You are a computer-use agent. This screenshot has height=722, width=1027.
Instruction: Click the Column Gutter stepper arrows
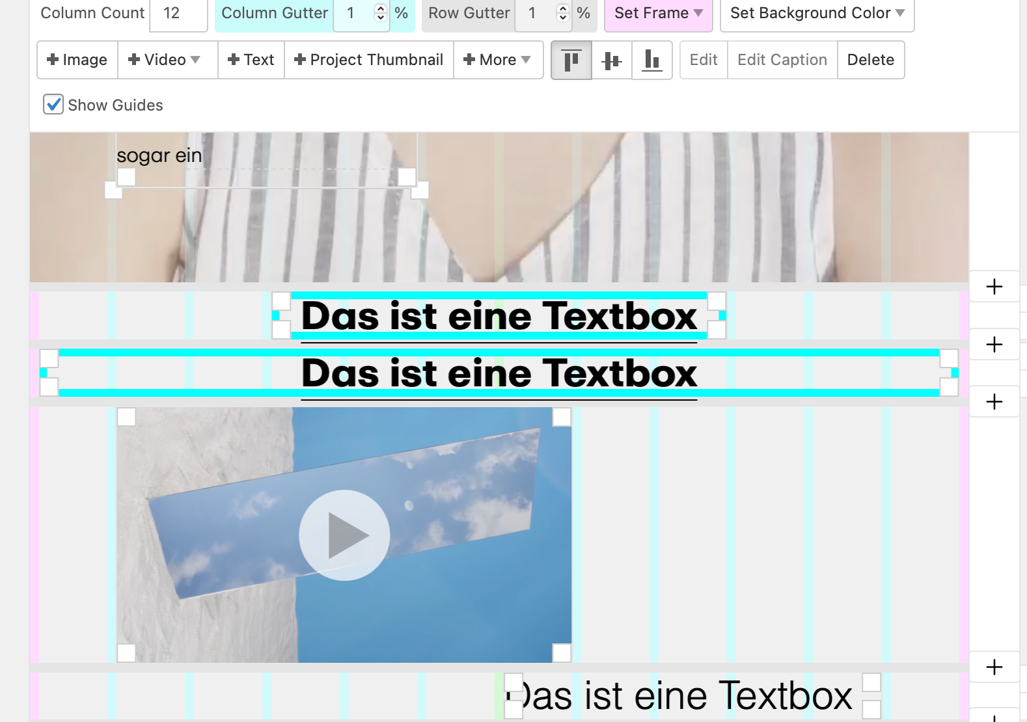click(x=381, y=13)
